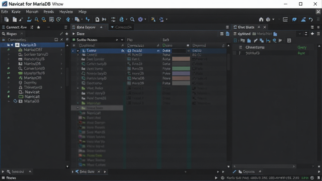The height and width of the screenshot is (181, 322).
Task: Select the thet thats tab in right panel
Action: (x=246, y=27)
